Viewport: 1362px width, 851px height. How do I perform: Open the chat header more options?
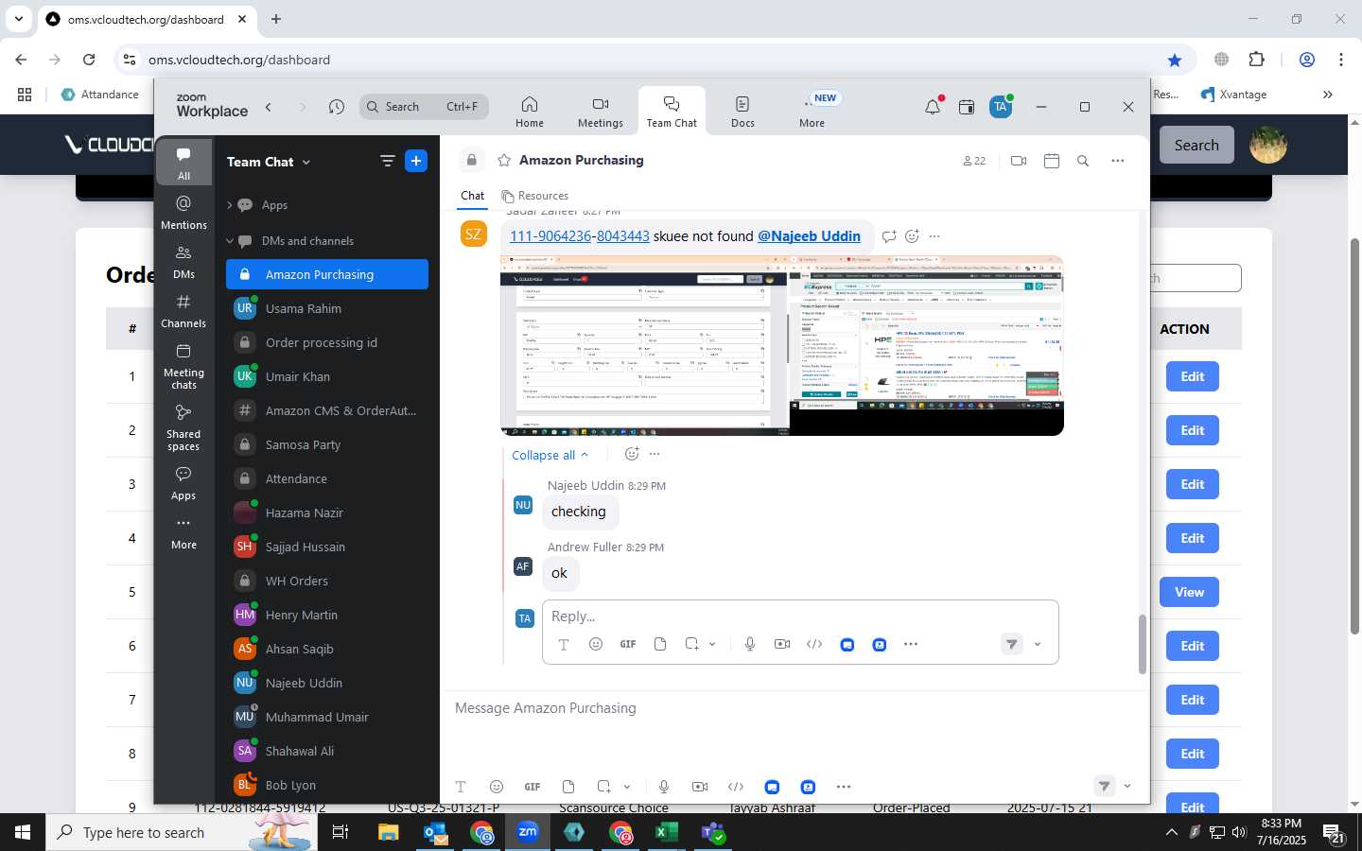pyautogui.click(x=1118, y=161)
